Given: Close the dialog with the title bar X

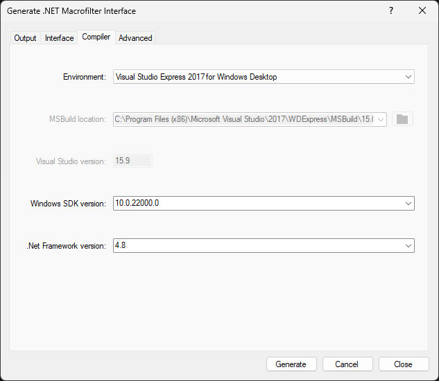Looking at the screenshot, I should pos(422,11).
